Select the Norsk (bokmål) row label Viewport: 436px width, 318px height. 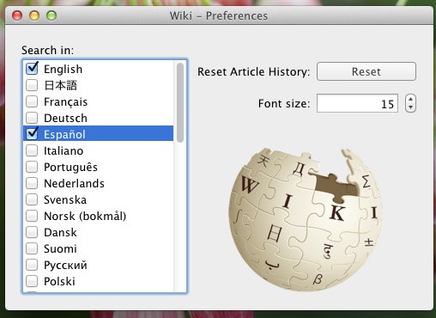85,217
